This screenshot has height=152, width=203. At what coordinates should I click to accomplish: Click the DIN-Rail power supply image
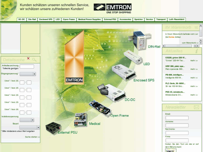click(140, 40)
